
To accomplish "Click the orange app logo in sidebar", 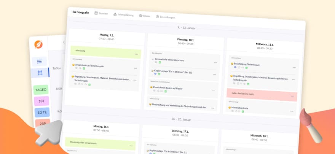I will [38, 44].
